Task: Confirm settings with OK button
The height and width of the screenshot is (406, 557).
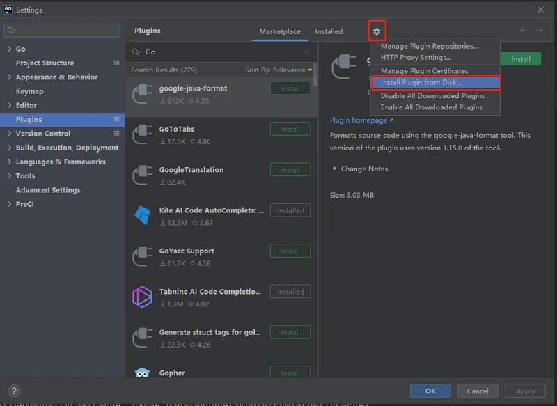Action: [430, 391]
